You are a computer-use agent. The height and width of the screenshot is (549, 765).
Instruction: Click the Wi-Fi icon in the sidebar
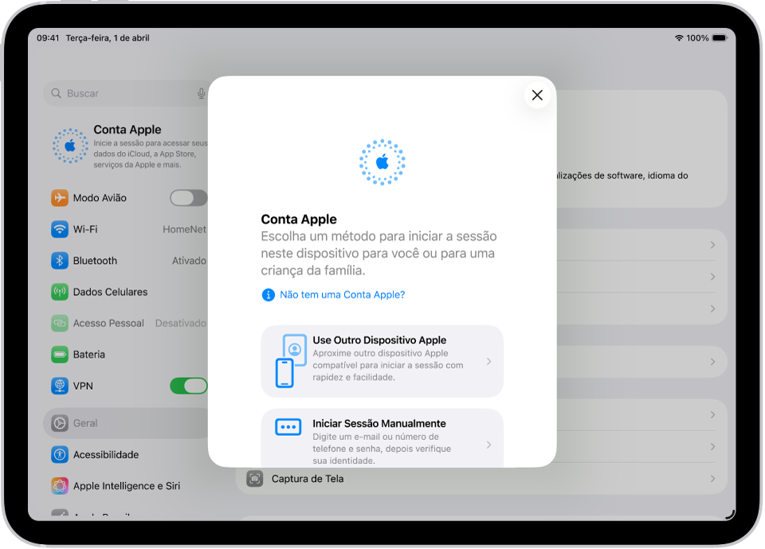click(x=59, y=229)
